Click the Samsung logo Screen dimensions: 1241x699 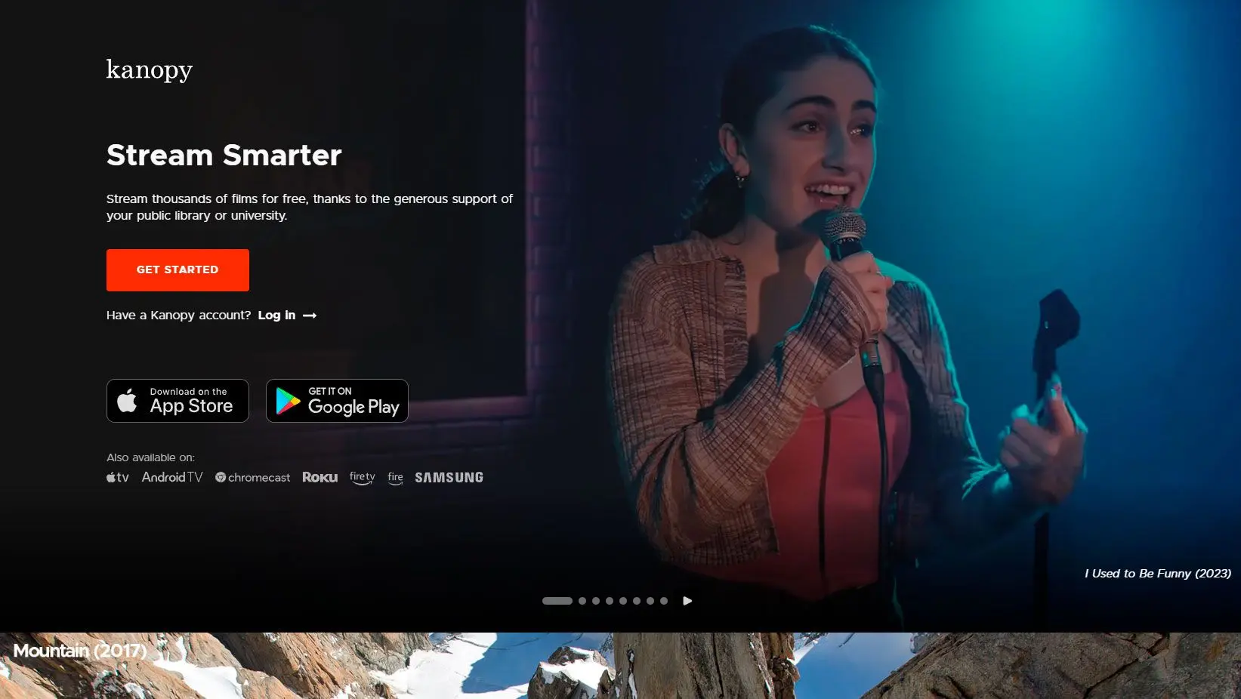pos(449,478)
